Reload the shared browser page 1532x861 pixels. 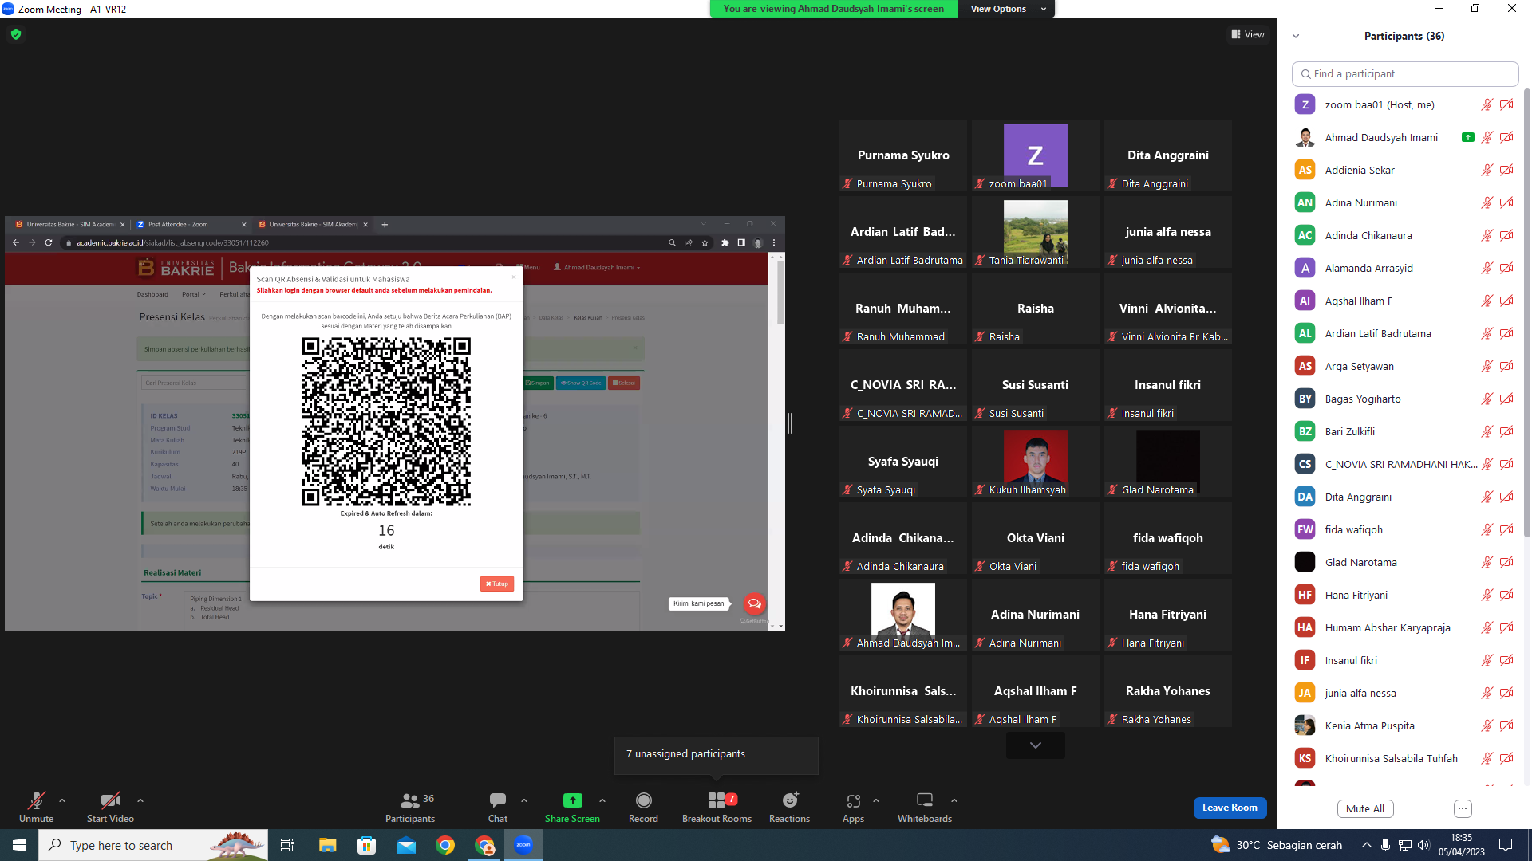coord(49,242)
